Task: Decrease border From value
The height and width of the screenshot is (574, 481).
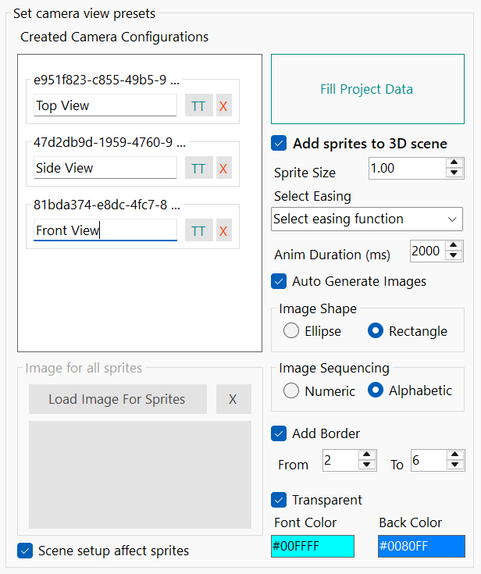Action: click(x=367, y=465)
